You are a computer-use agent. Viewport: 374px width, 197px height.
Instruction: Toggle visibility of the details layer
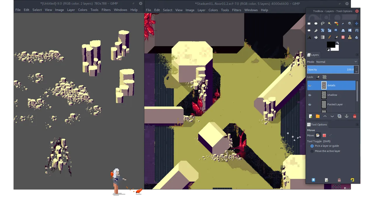pos(310,85)
